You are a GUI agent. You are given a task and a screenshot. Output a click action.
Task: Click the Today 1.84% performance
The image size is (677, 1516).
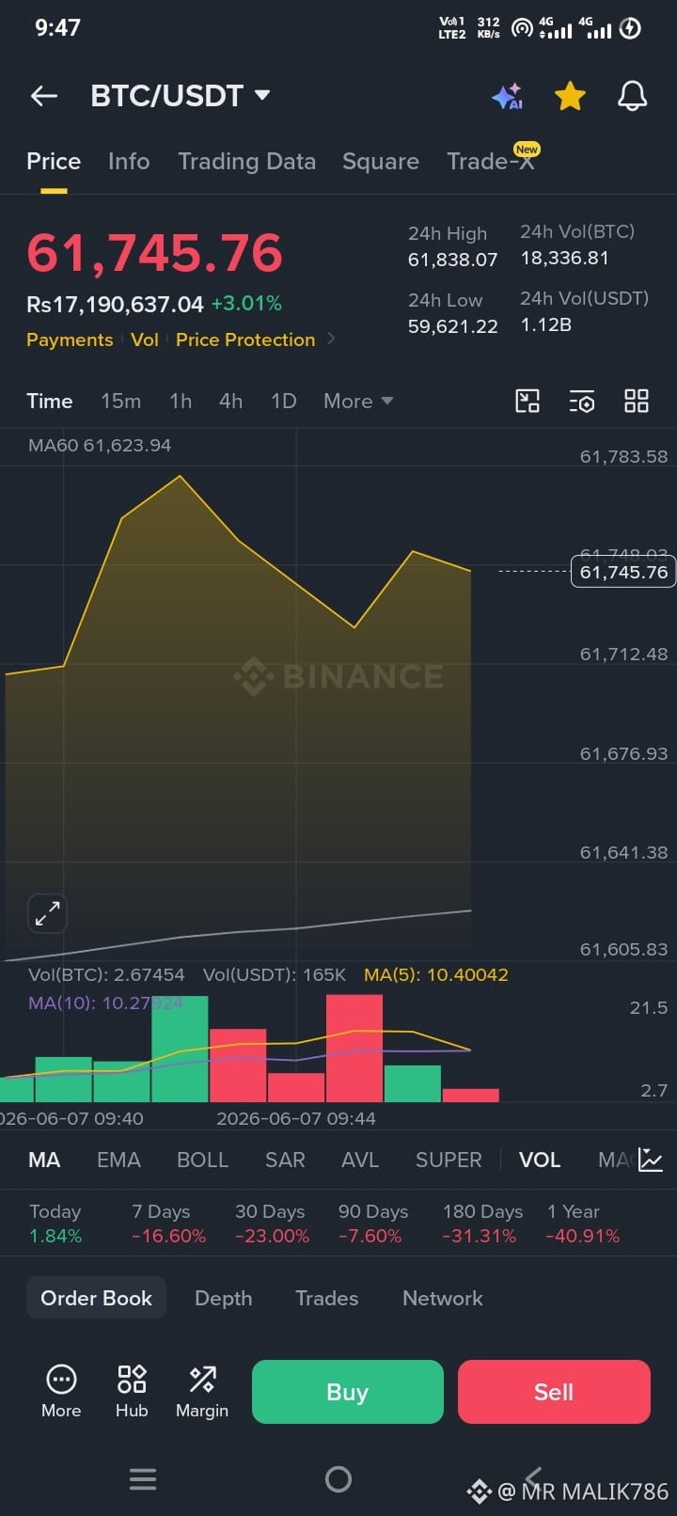[55, 1224]
